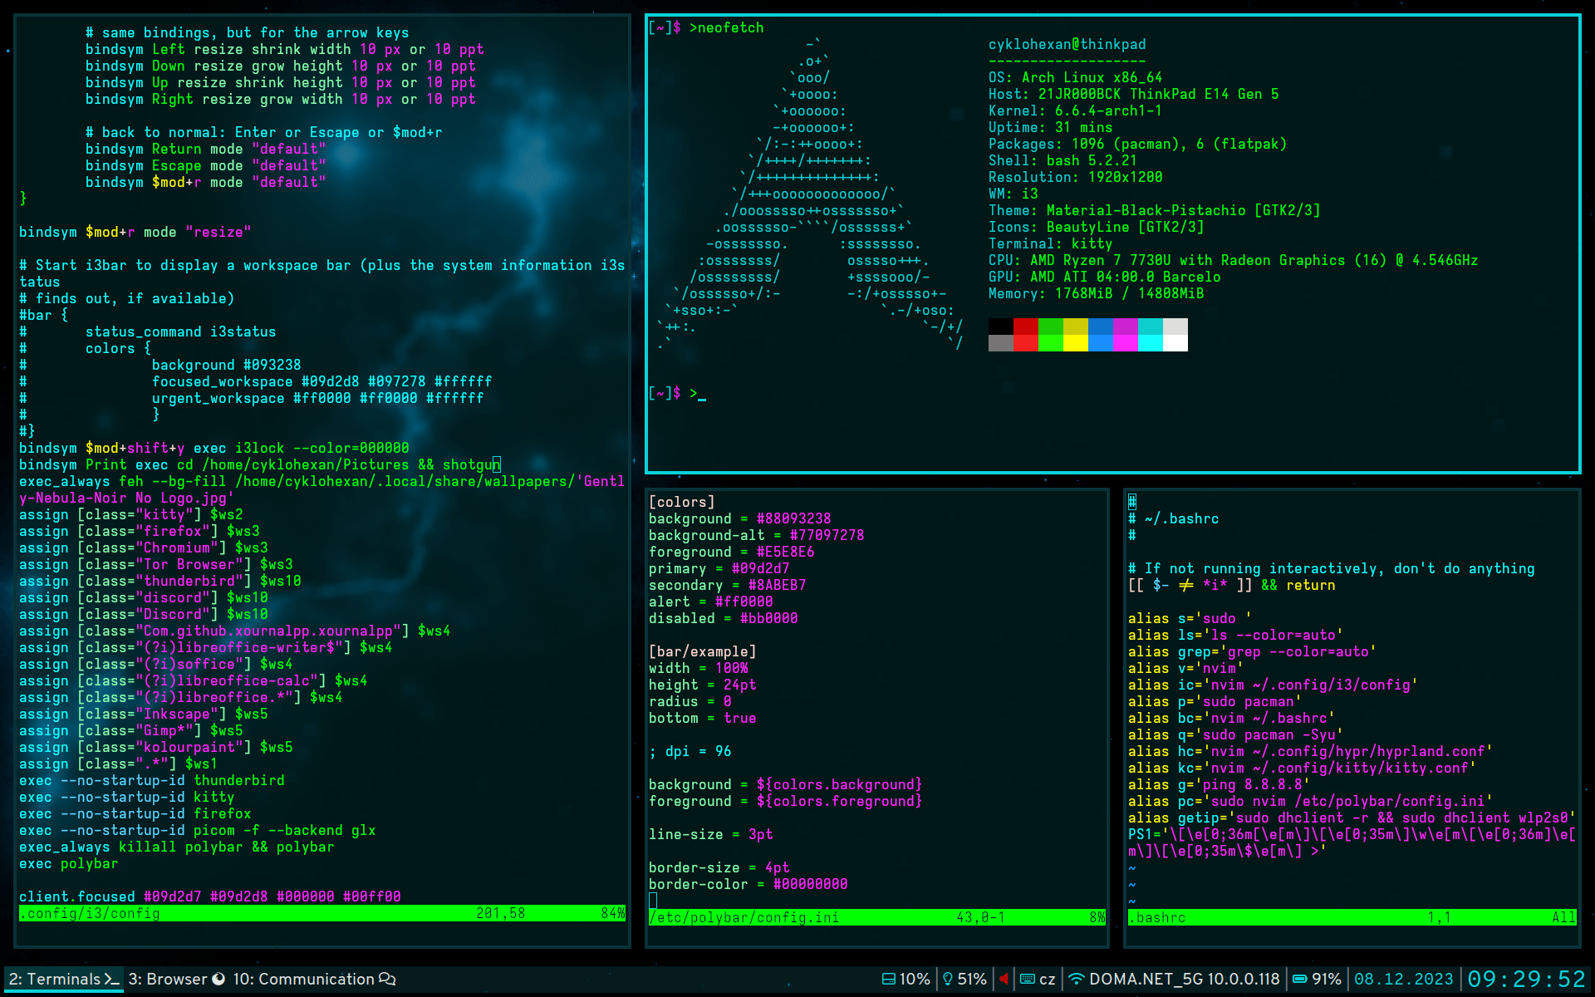
Task: Click the polybar config.ini green status line
Action: [876, 917]
